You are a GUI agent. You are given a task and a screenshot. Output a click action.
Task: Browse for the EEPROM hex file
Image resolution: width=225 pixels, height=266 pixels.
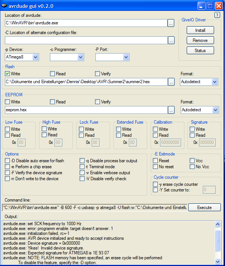171,110
